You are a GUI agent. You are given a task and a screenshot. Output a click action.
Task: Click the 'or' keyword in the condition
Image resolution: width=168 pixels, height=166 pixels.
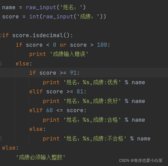pos(63,45)
